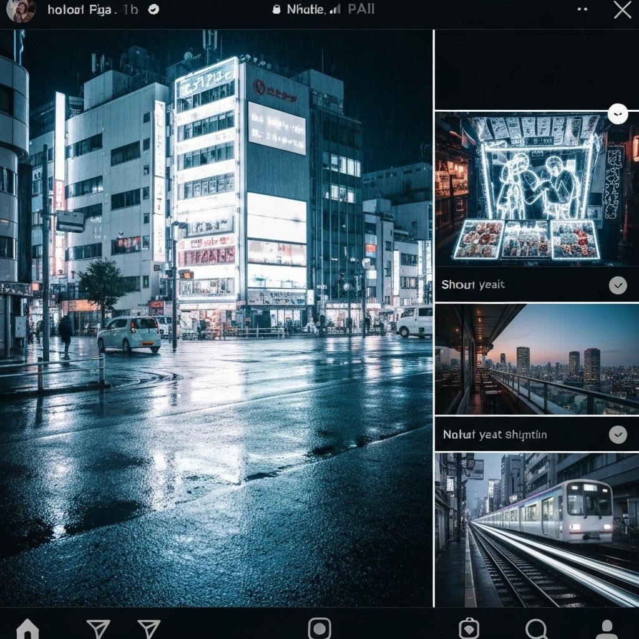The image size is (639, 639).
Task: Select the train on tracks thumbnail
Action: point(537,529)
